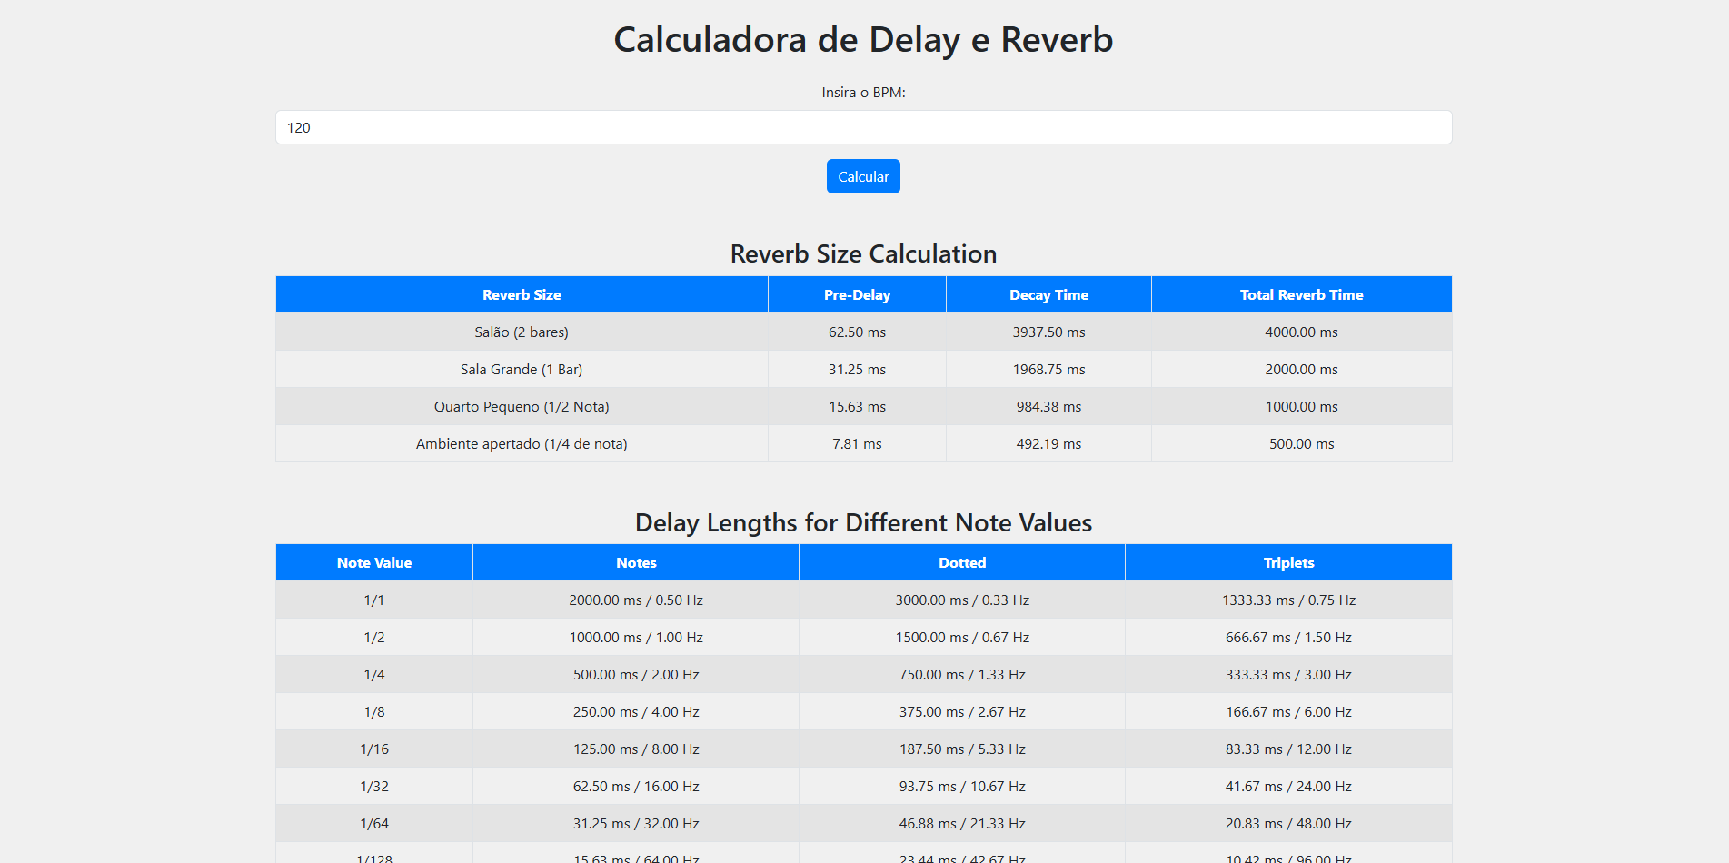Click the Calcular button
The height and width of the screenshot is (863, 1729).
click(x=862, y=176)
